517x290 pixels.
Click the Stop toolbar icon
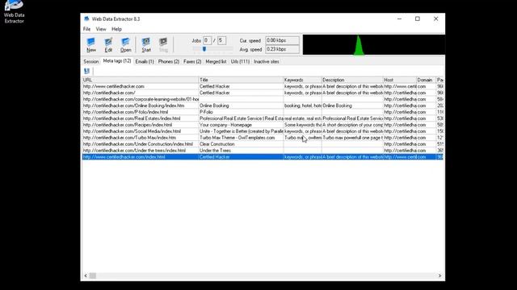(163, 45)
